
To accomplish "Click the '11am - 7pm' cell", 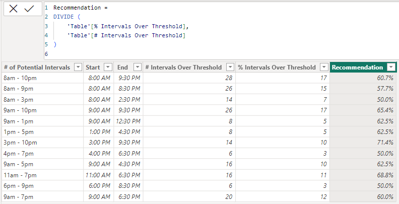I will coord(42,175).
